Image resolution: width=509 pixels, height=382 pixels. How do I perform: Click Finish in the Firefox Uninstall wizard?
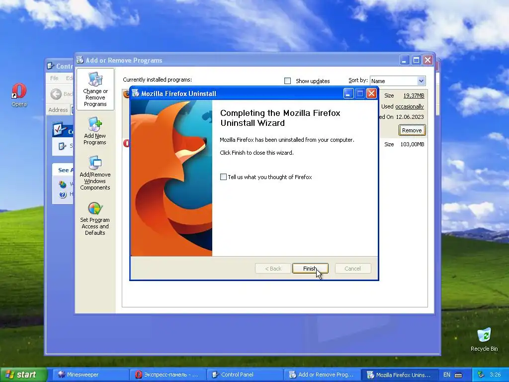(310, 269)
